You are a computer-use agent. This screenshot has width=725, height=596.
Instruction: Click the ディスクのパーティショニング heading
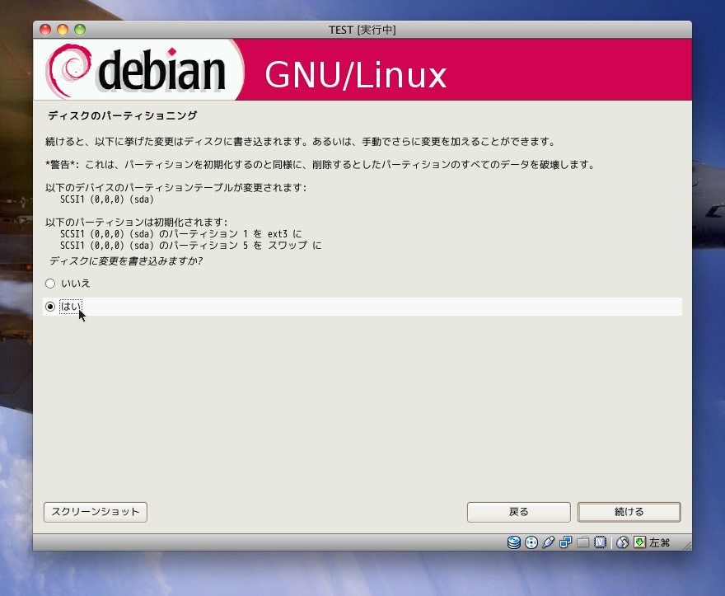coord(123,115)
